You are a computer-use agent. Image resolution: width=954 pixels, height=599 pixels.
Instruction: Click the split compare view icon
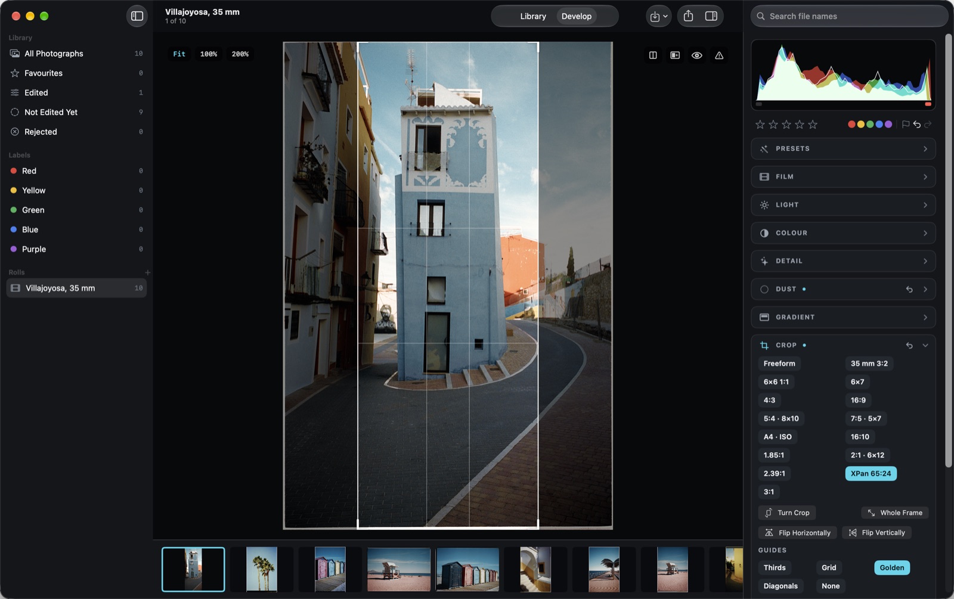point(653,55)
